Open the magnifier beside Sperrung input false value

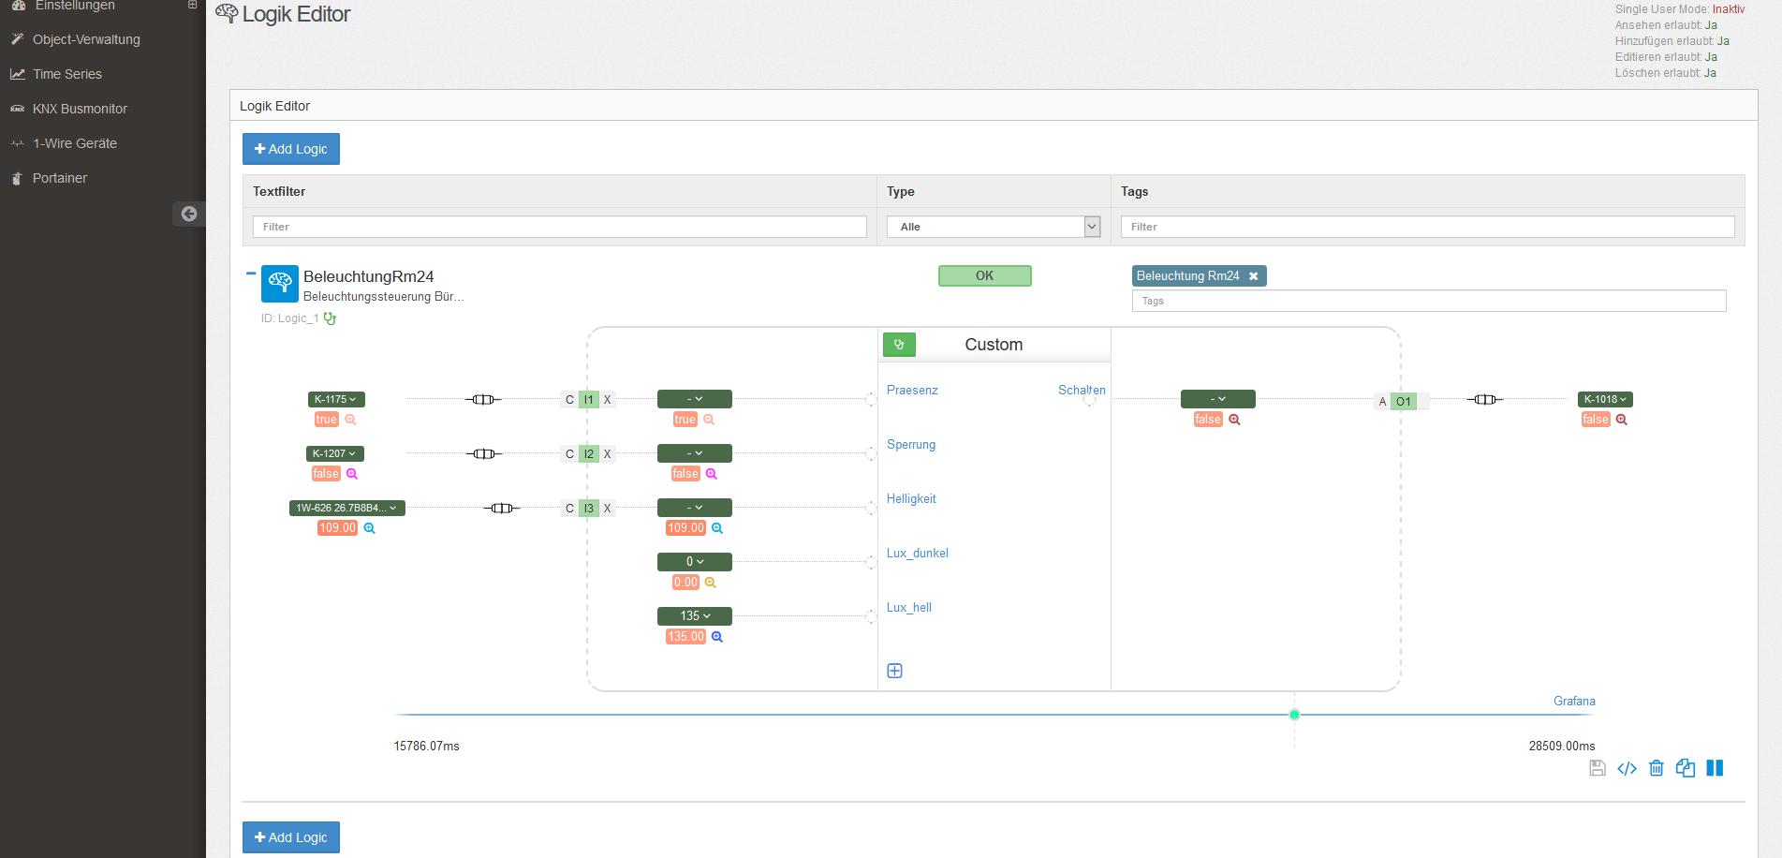click(712, 474)
